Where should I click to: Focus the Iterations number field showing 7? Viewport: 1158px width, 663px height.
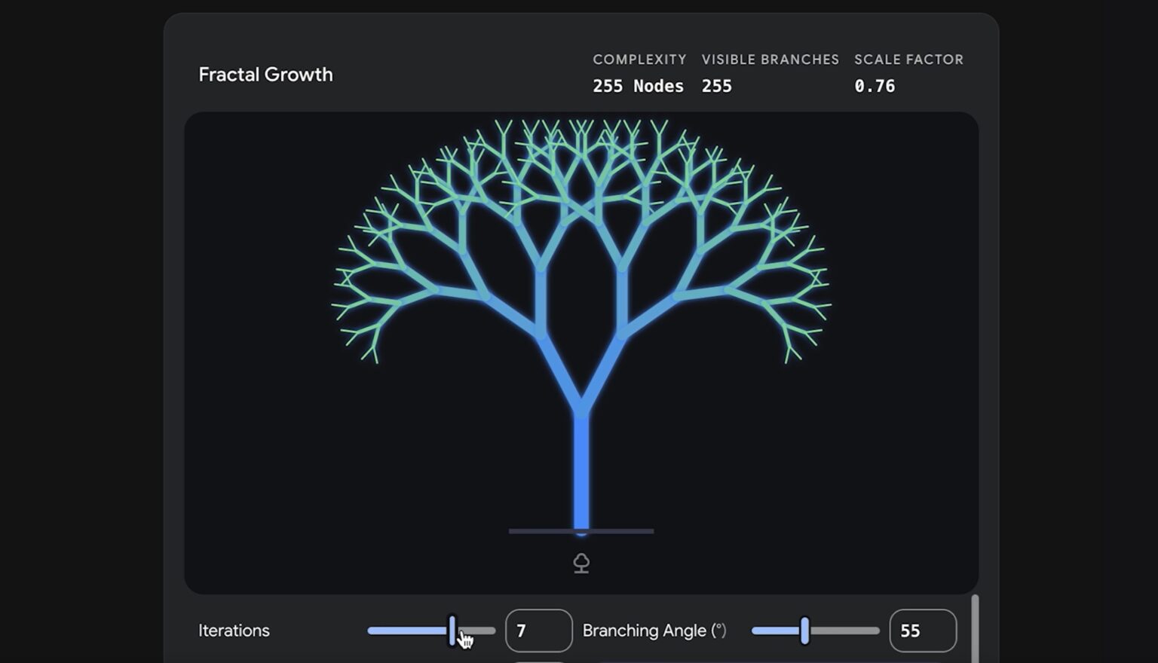click(x=538, y=631)
